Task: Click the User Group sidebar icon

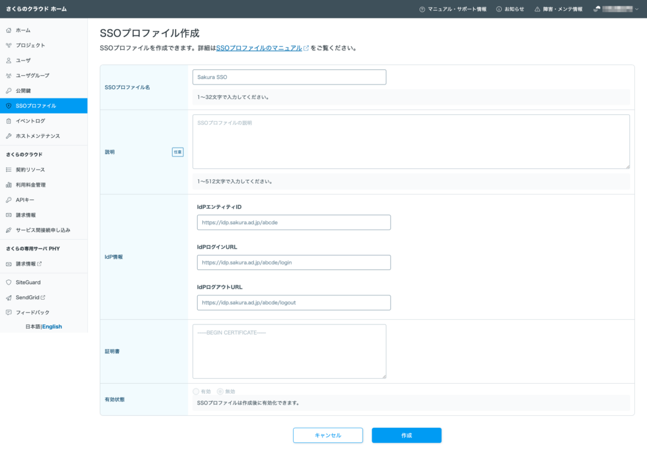Action: tap(9, 76)
